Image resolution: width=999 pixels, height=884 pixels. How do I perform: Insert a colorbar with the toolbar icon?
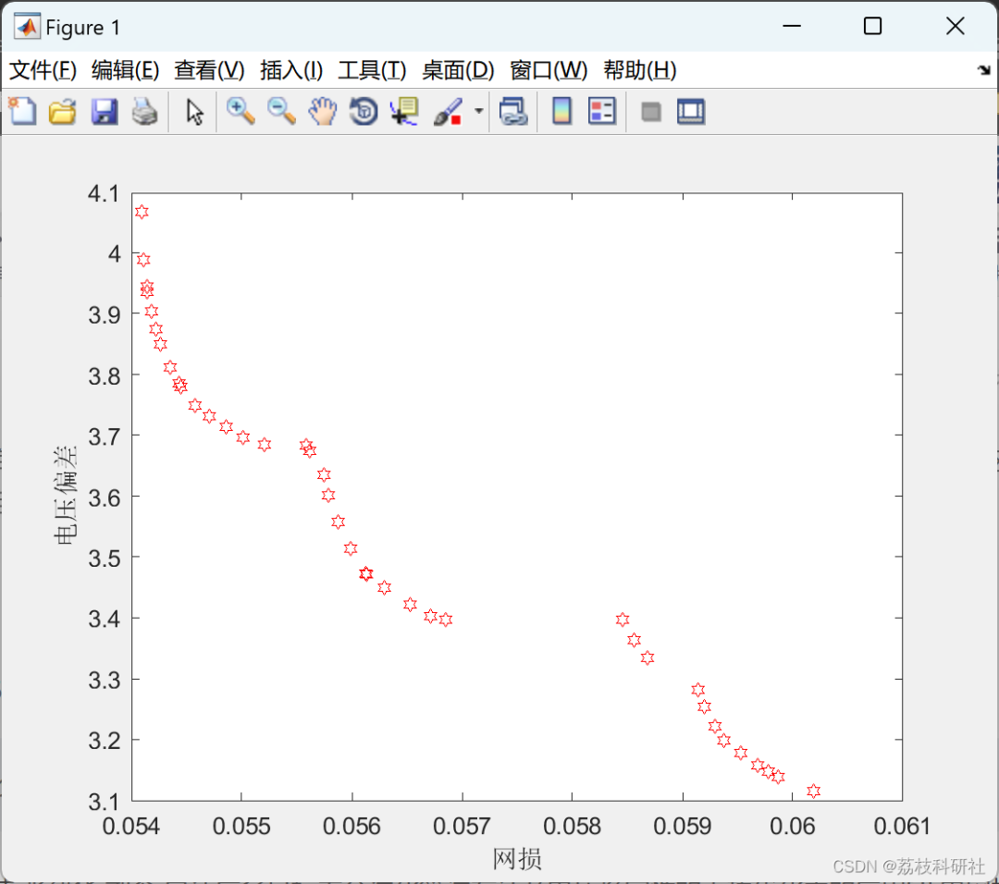click(561, 112)
